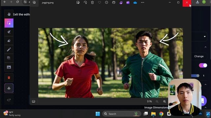Image resolution: width=211 pixels, height=118 pixels.
Task: Click the Photos app icon beside jogging.png
Action: point(34,2)
